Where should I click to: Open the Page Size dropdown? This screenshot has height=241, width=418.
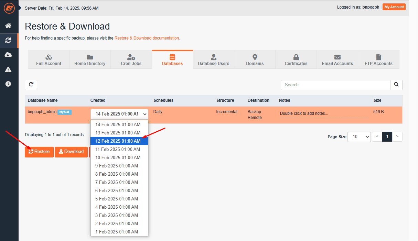(x=359, y=136)
